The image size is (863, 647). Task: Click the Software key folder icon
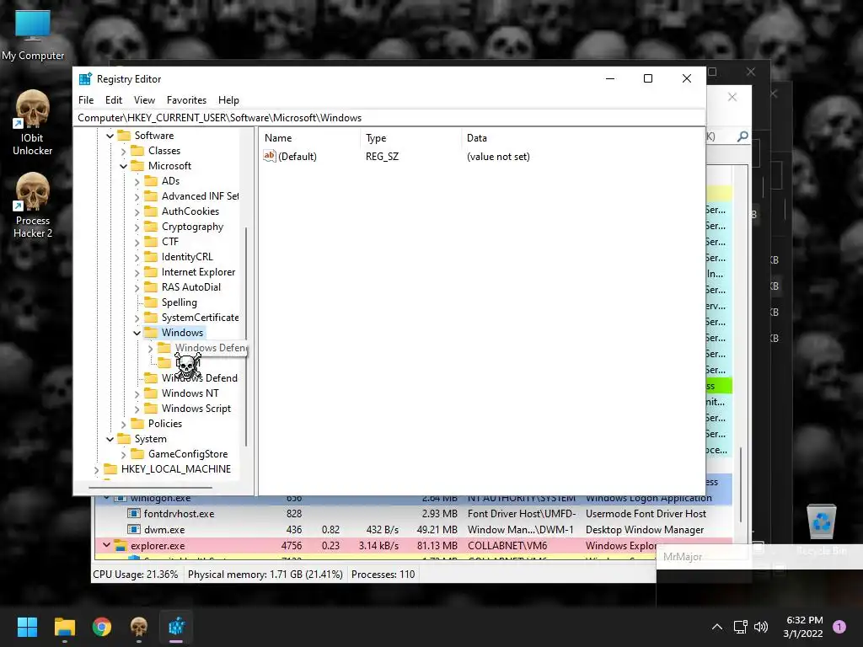[125, 136]
